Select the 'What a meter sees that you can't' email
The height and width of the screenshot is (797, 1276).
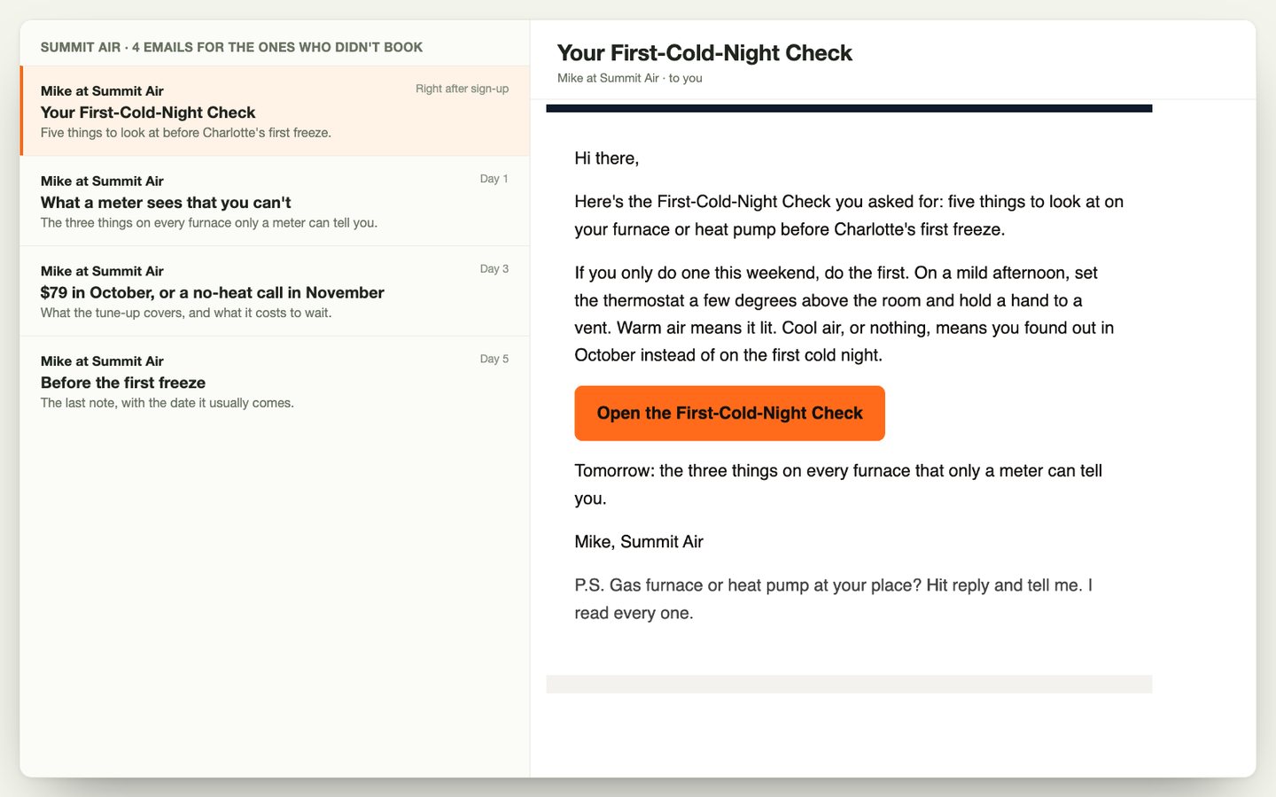click(x=275, y=201)
